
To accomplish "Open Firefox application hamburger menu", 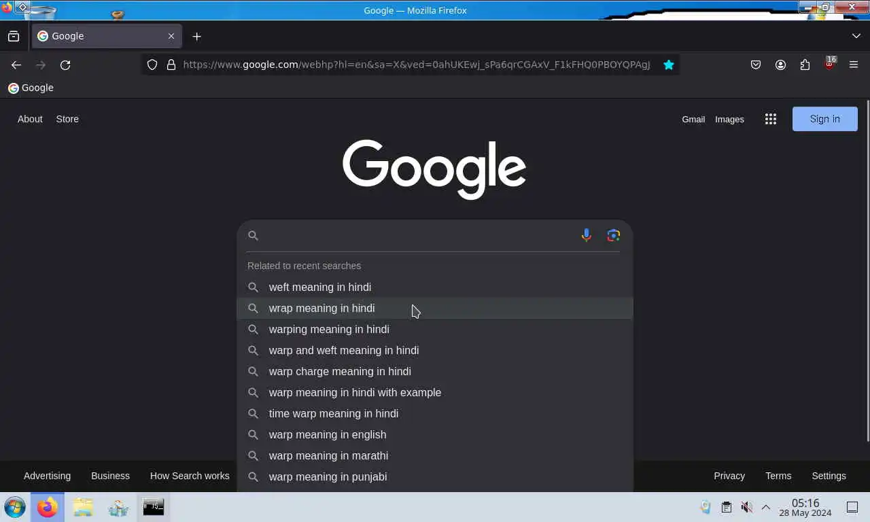I will pos(854,65).
